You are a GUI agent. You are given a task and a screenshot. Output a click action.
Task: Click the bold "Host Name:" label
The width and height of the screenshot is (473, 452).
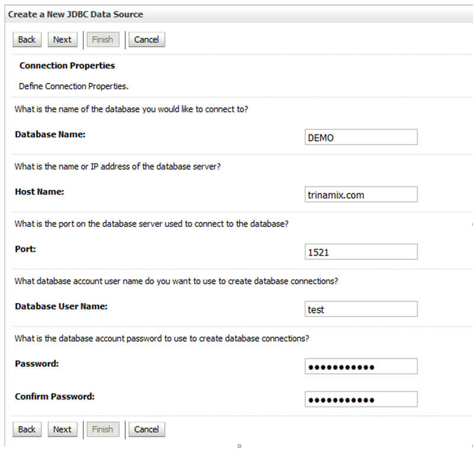coord(40,192)
